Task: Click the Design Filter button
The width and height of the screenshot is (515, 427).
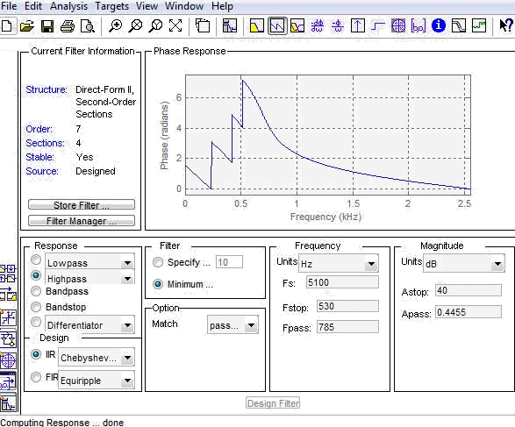Action: click(x=273, y=403)
